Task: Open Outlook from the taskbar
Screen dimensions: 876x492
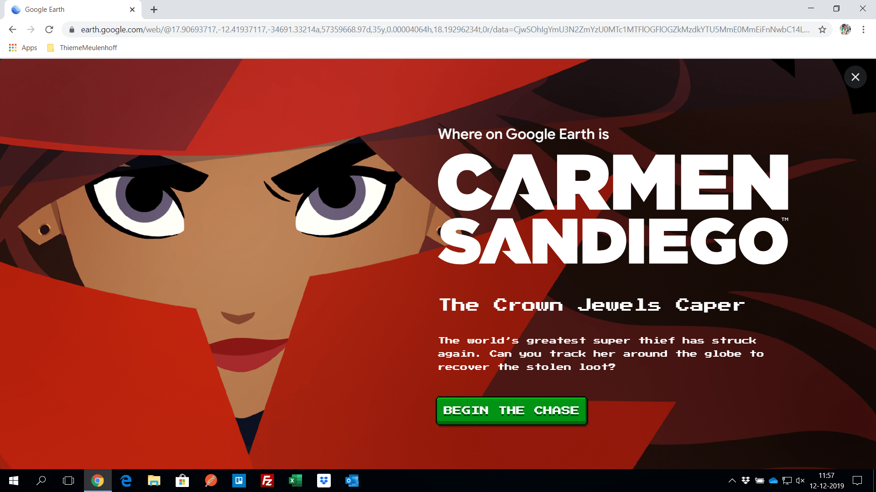Action: [352, 481]
